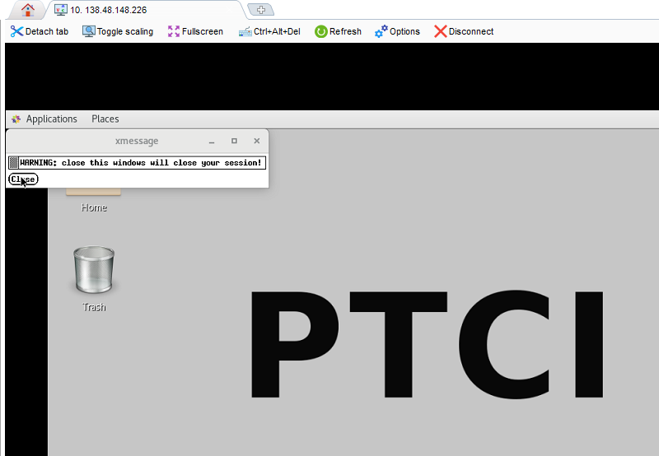Disconnect from the remote session
This screenshot has height=456, width=659.
[464, 31]
